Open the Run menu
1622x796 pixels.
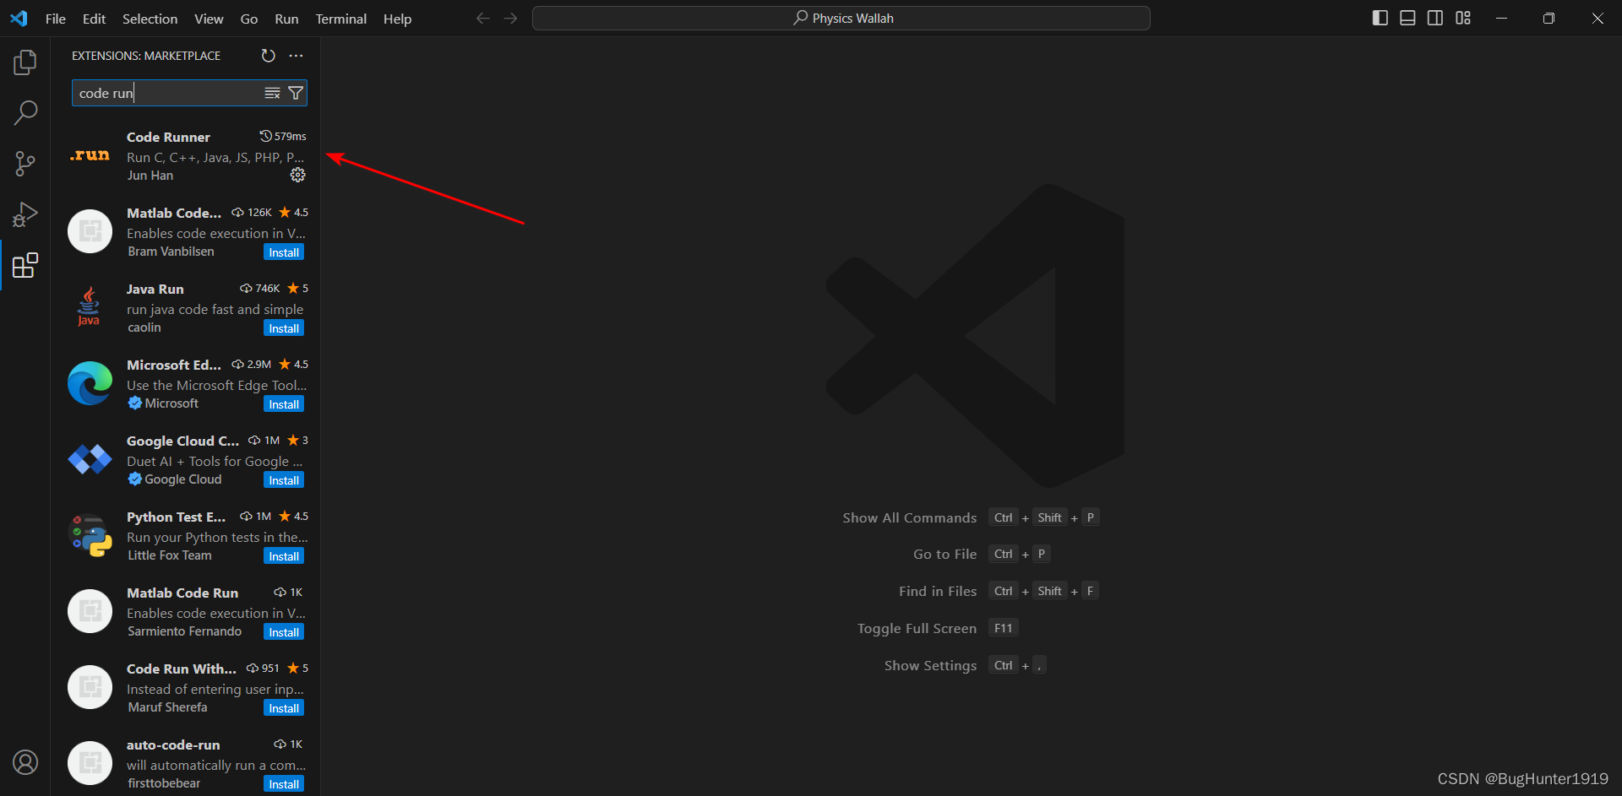click(286, 19)
